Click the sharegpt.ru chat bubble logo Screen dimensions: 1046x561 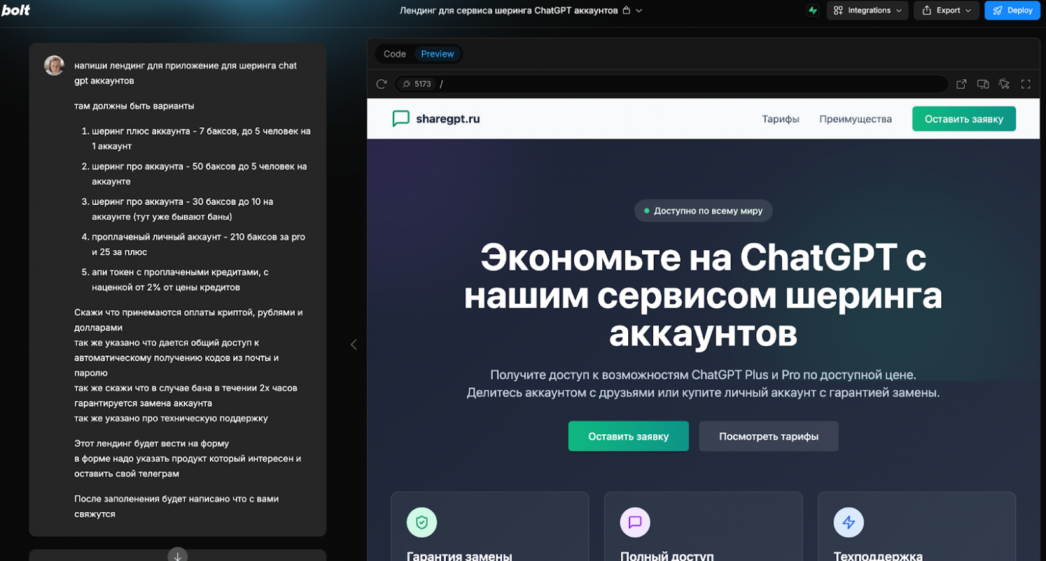coord(400,119)
